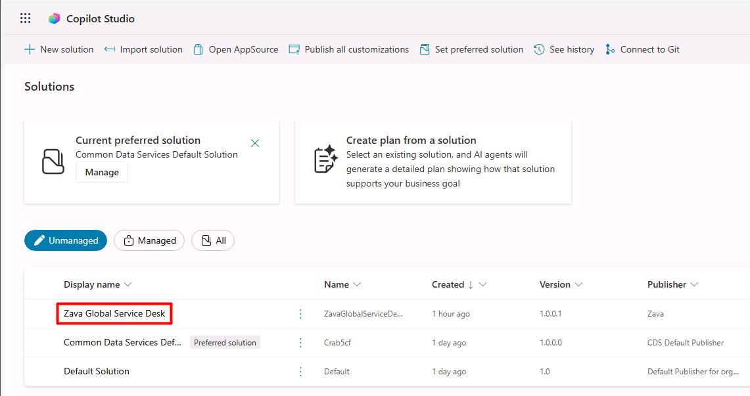Screen dimensions: 750x396
Task: Open AppSource from the toolbar
Action: pos(236,49)
